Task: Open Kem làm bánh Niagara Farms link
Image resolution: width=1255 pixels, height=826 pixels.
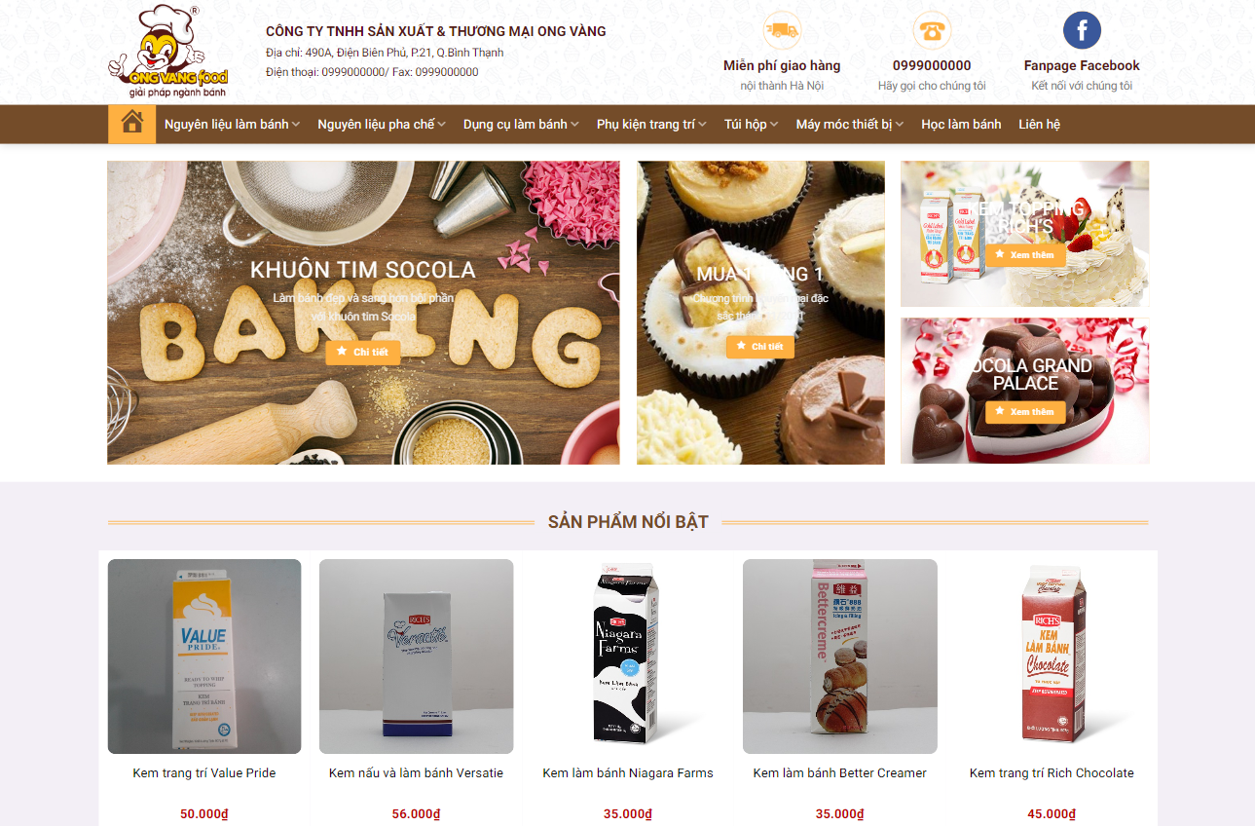Action: 628,773
